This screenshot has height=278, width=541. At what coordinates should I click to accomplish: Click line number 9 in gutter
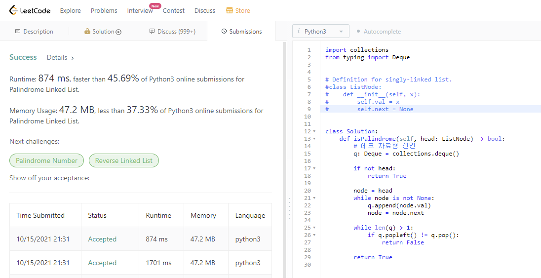coord(309,109)
